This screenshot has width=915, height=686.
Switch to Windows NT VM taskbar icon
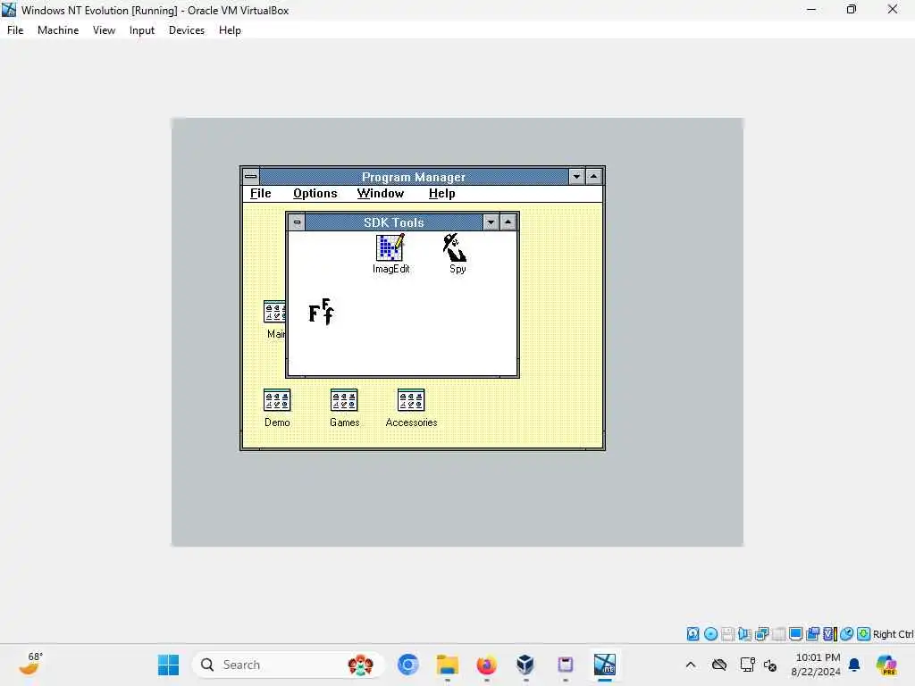click(605, 665)
